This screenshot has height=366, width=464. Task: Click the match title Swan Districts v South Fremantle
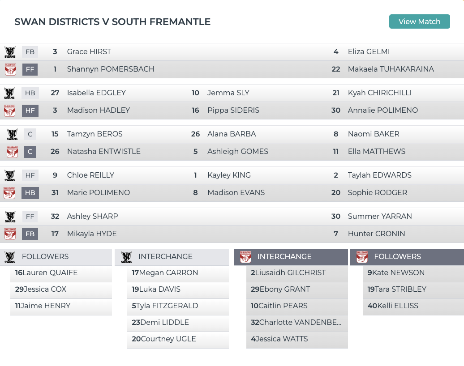pyautogui.click(x=112, y=21)
